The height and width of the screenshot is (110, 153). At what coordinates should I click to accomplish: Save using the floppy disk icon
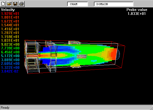(15, 4)
